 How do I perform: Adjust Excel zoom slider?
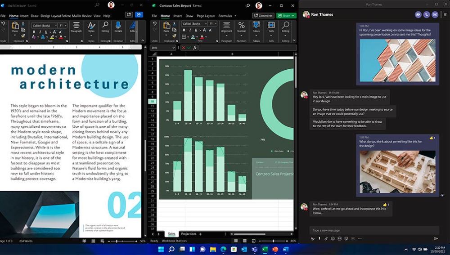pyautogui.click(x=273, y=241)
